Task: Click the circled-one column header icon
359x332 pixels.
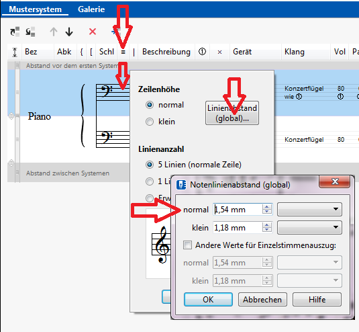Action: pyautogui.click(x=202, y=52)
